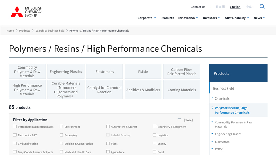Click the Contact Us link
276x155 pixels.
[x=198, y=7]
